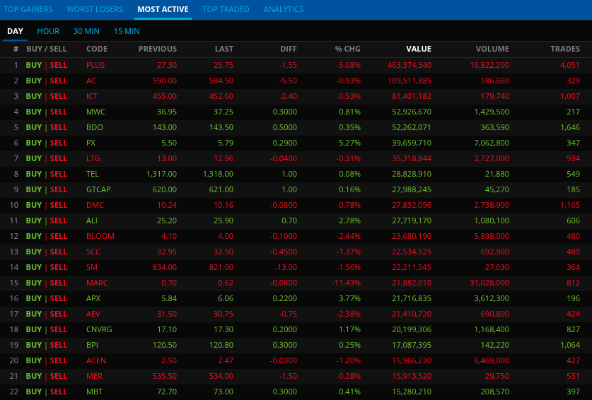Open the Top Traded tab

(226, 9)
